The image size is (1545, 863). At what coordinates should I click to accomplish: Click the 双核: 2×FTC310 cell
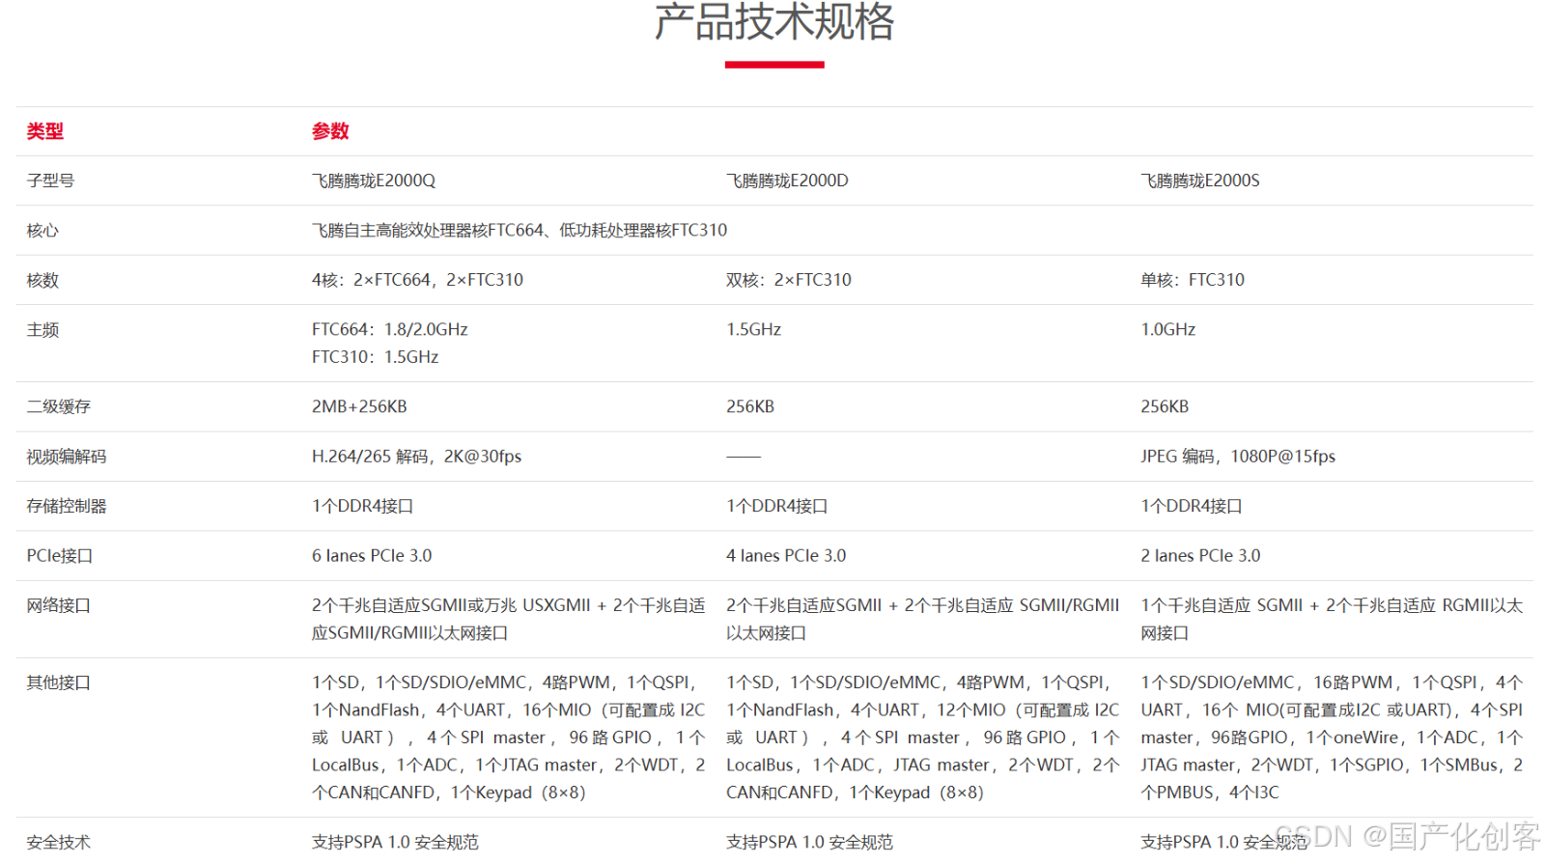789,280
